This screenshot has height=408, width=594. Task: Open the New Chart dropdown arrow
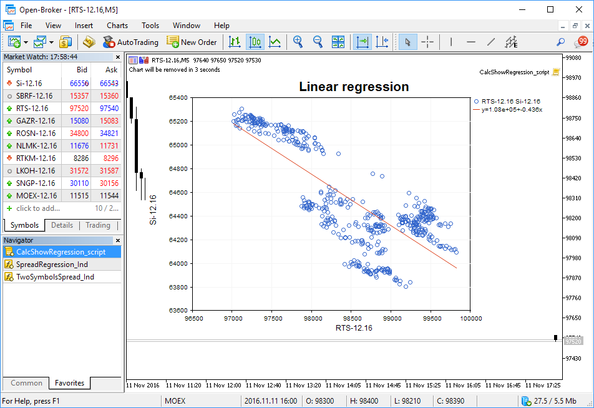[x=26, y=42]
